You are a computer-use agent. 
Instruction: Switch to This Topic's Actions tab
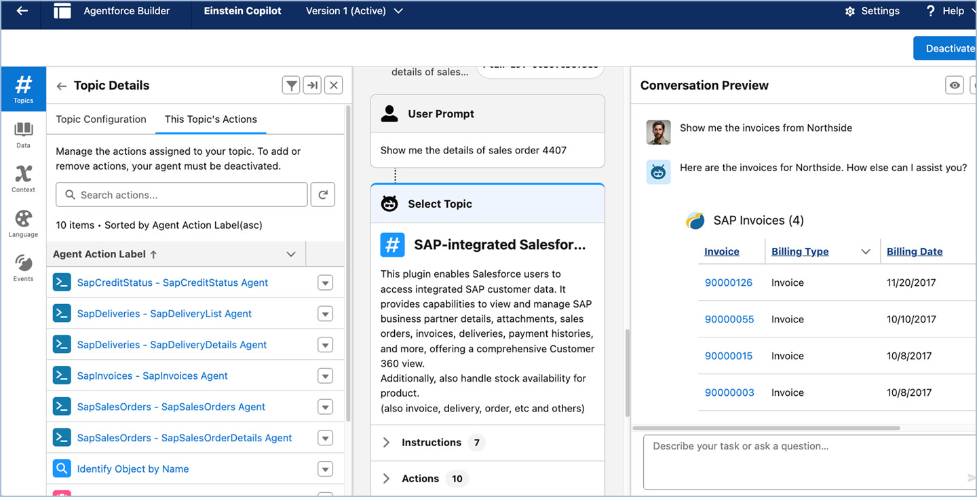click(x=211, y=119)
